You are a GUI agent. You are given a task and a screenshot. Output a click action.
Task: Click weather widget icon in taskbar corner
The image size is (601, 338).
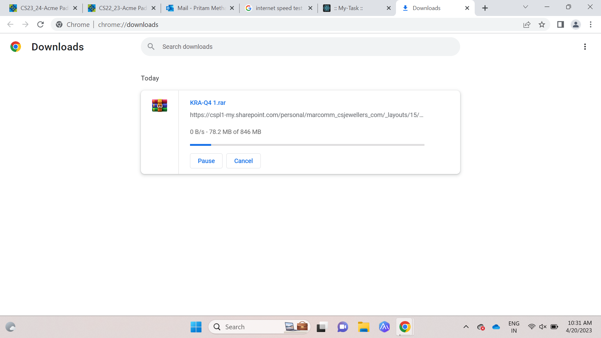pyautogui.click(x=10, y=327)
